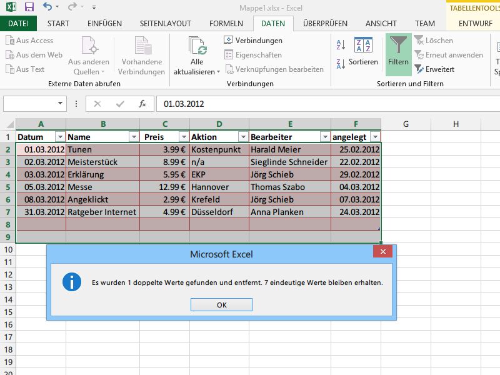Click Vorhandene Verbindungen icon
The image size is (500, 375).
click(x=142, y=46)
